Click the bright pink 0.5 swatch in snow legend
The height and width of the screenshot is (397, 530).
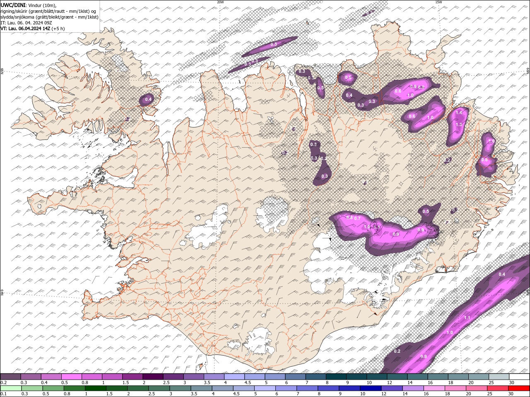71,376
